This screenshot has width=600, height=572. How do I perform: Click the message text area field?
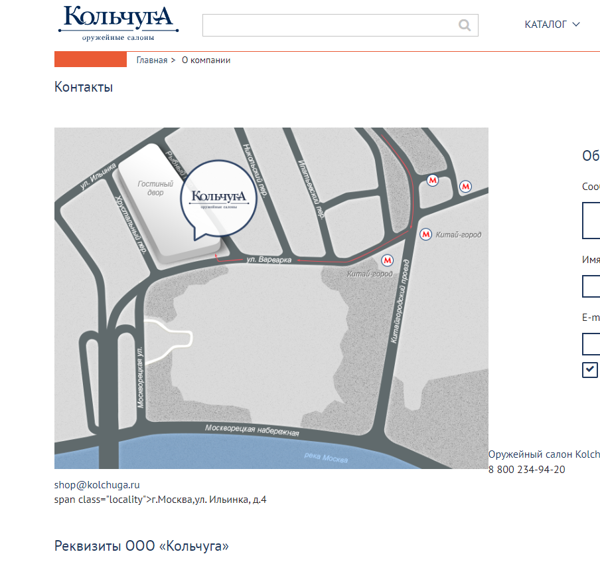click(x=591, y=221)
